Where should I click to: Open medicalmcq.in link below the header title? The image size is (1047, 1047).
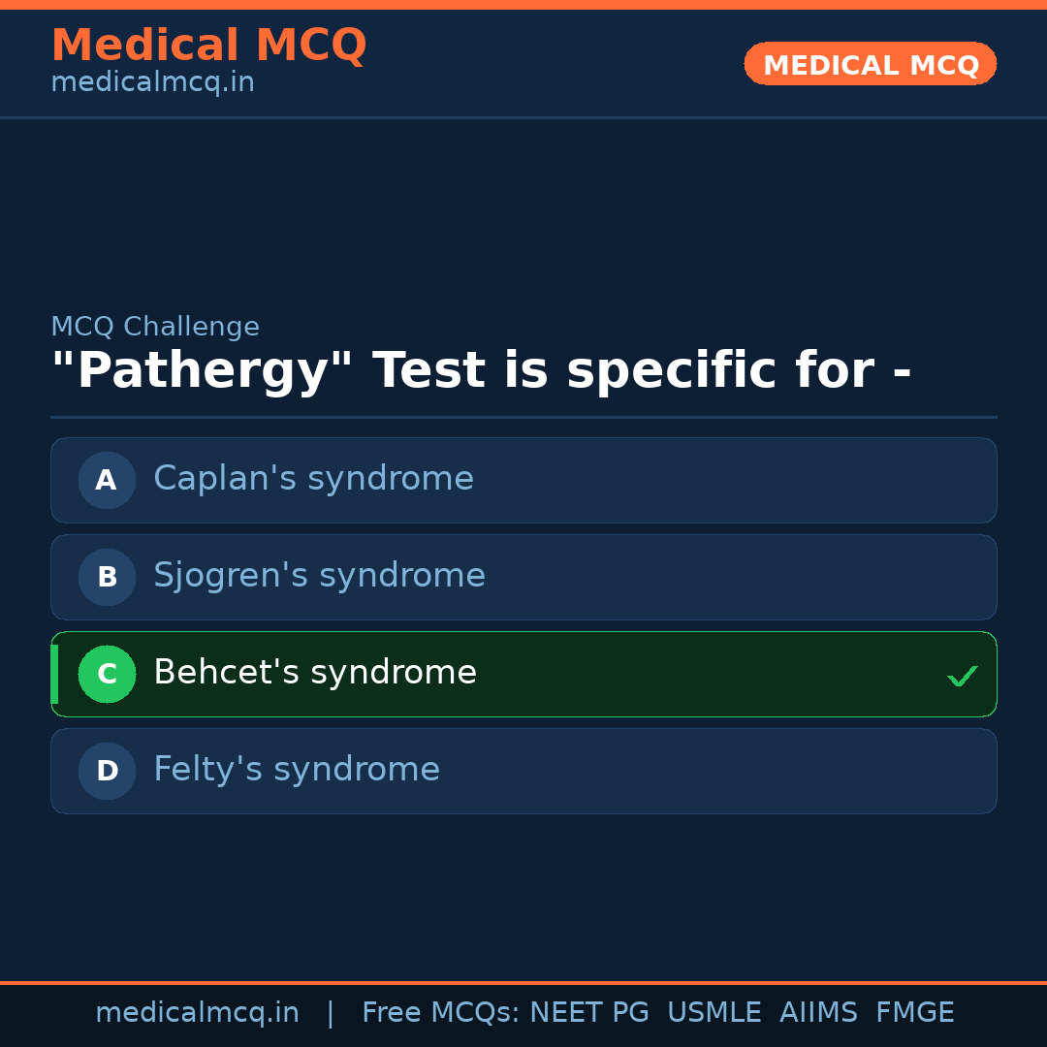pyautogui.click(x=152, y=83)
